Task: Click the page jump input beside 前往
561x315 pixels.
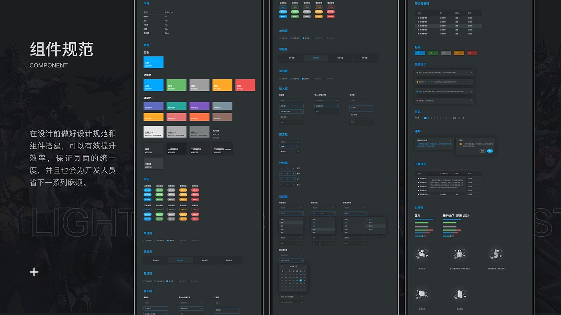Action: (460, 118)
